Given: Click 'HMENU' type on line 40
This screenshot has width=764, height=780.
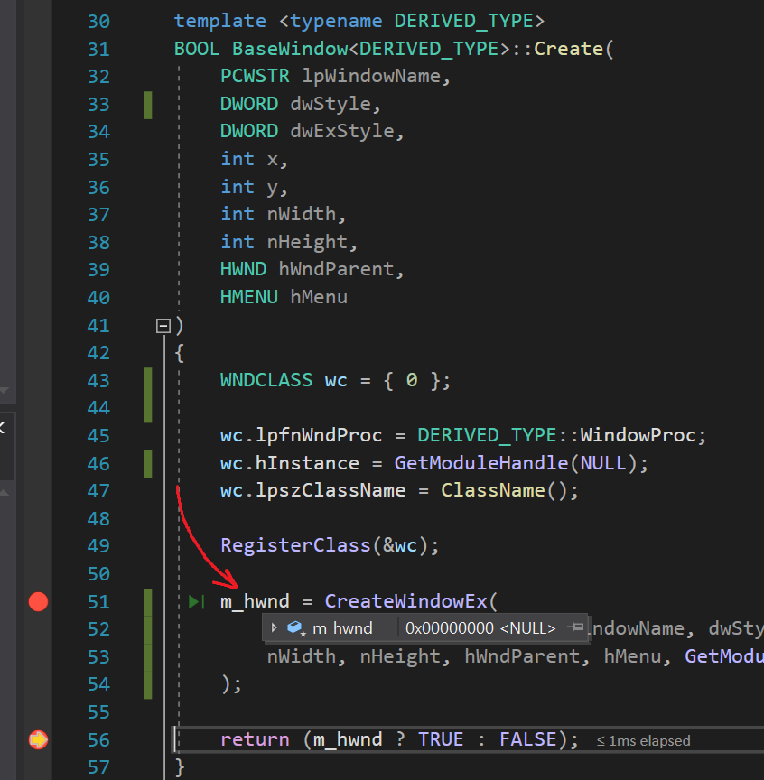Looking at the screenshot, I should (x=249, y=298).
